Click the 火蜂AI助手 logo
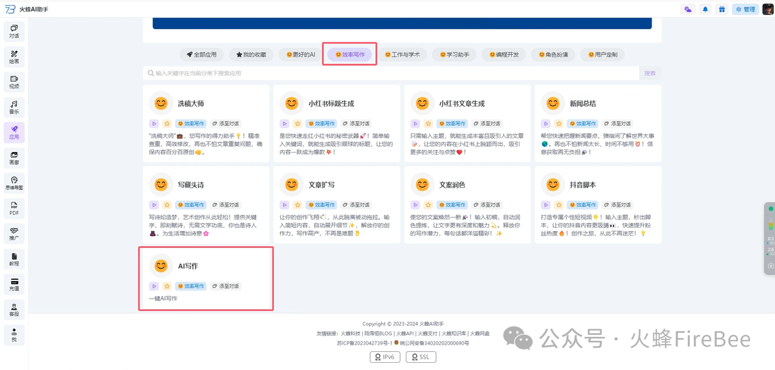The image size is (775, 370). [27, 9]
